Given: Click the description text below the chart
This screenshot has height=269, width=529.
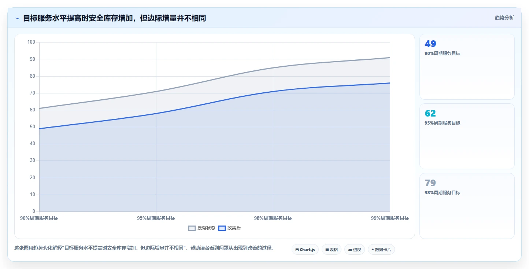Looking at the screenshot, I should pos(144,248).
